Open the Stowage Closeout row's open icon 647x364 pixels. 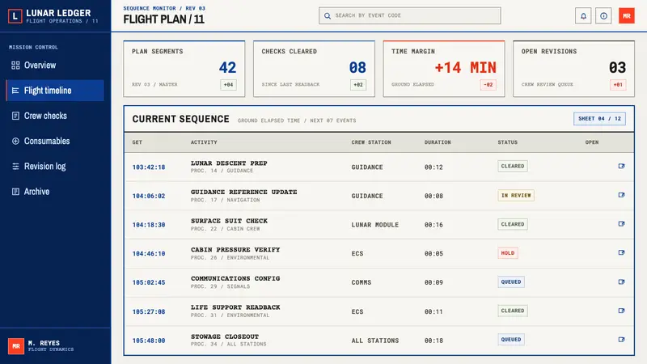pyautogui.click(x=621, y=340)
